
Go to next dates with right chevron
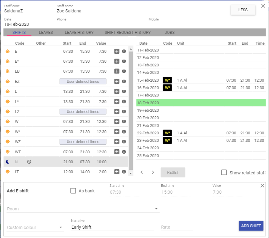[153, 172]
